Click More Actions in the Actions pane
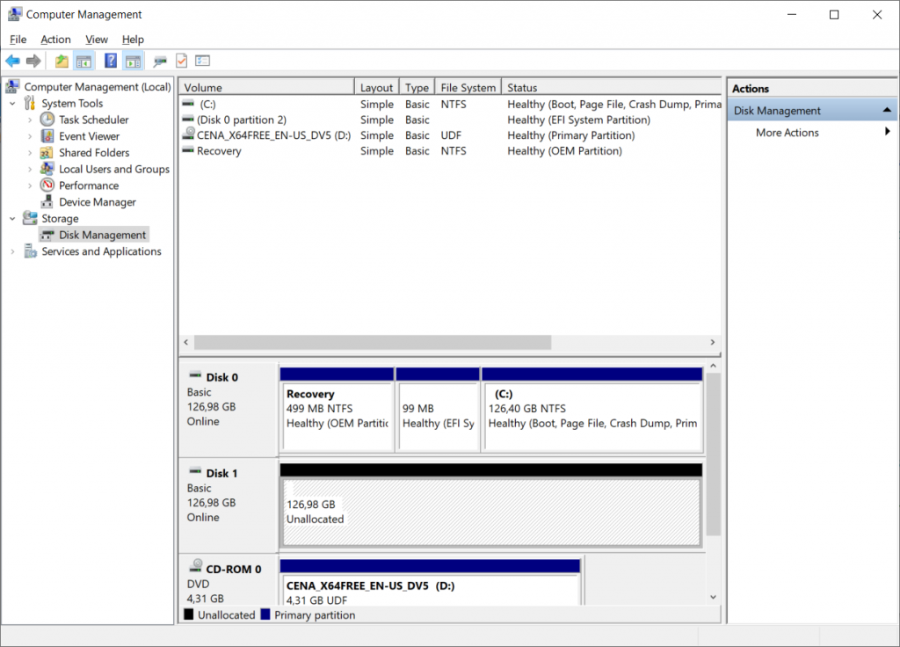 [x=787, y=133]
